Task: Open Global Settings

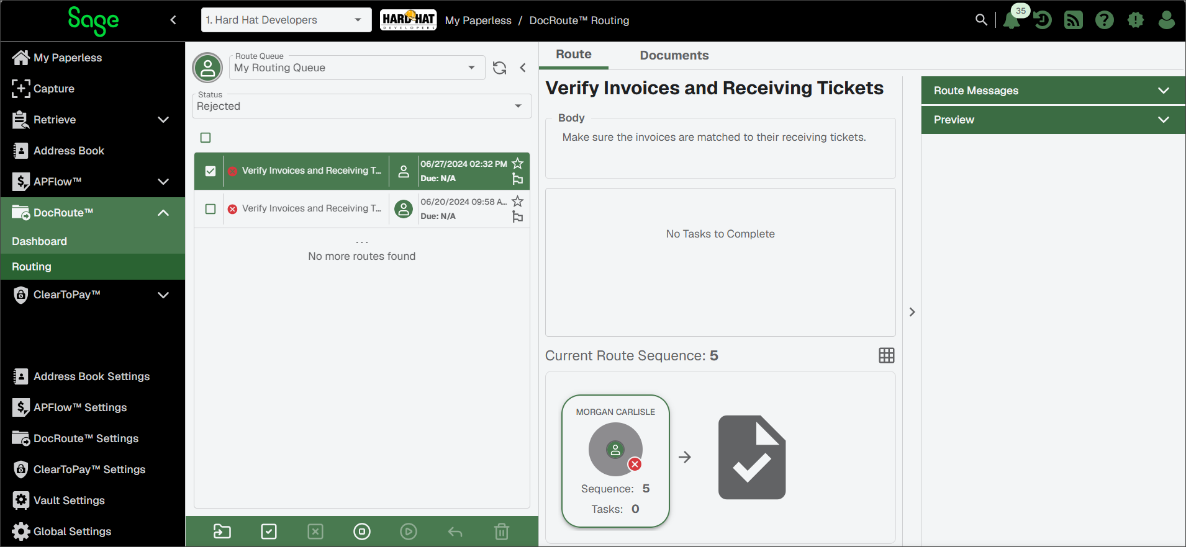Action: [x=93, y=531]
